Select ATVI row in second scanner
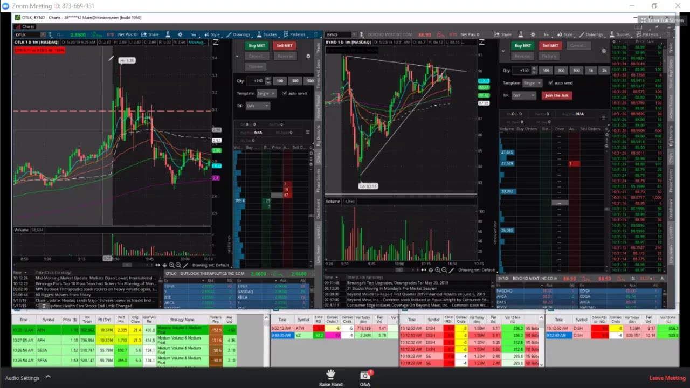 pos(334,328)
